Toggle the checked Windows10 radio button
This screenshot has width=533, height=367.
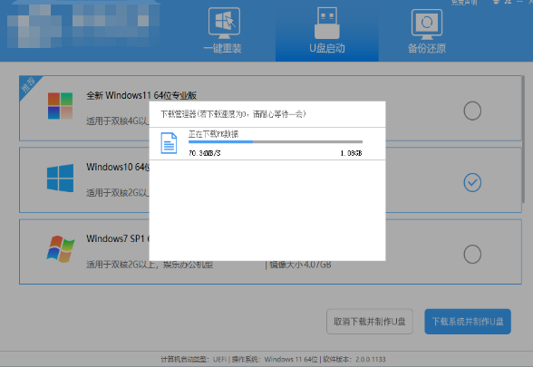click(x=472, y=182)
